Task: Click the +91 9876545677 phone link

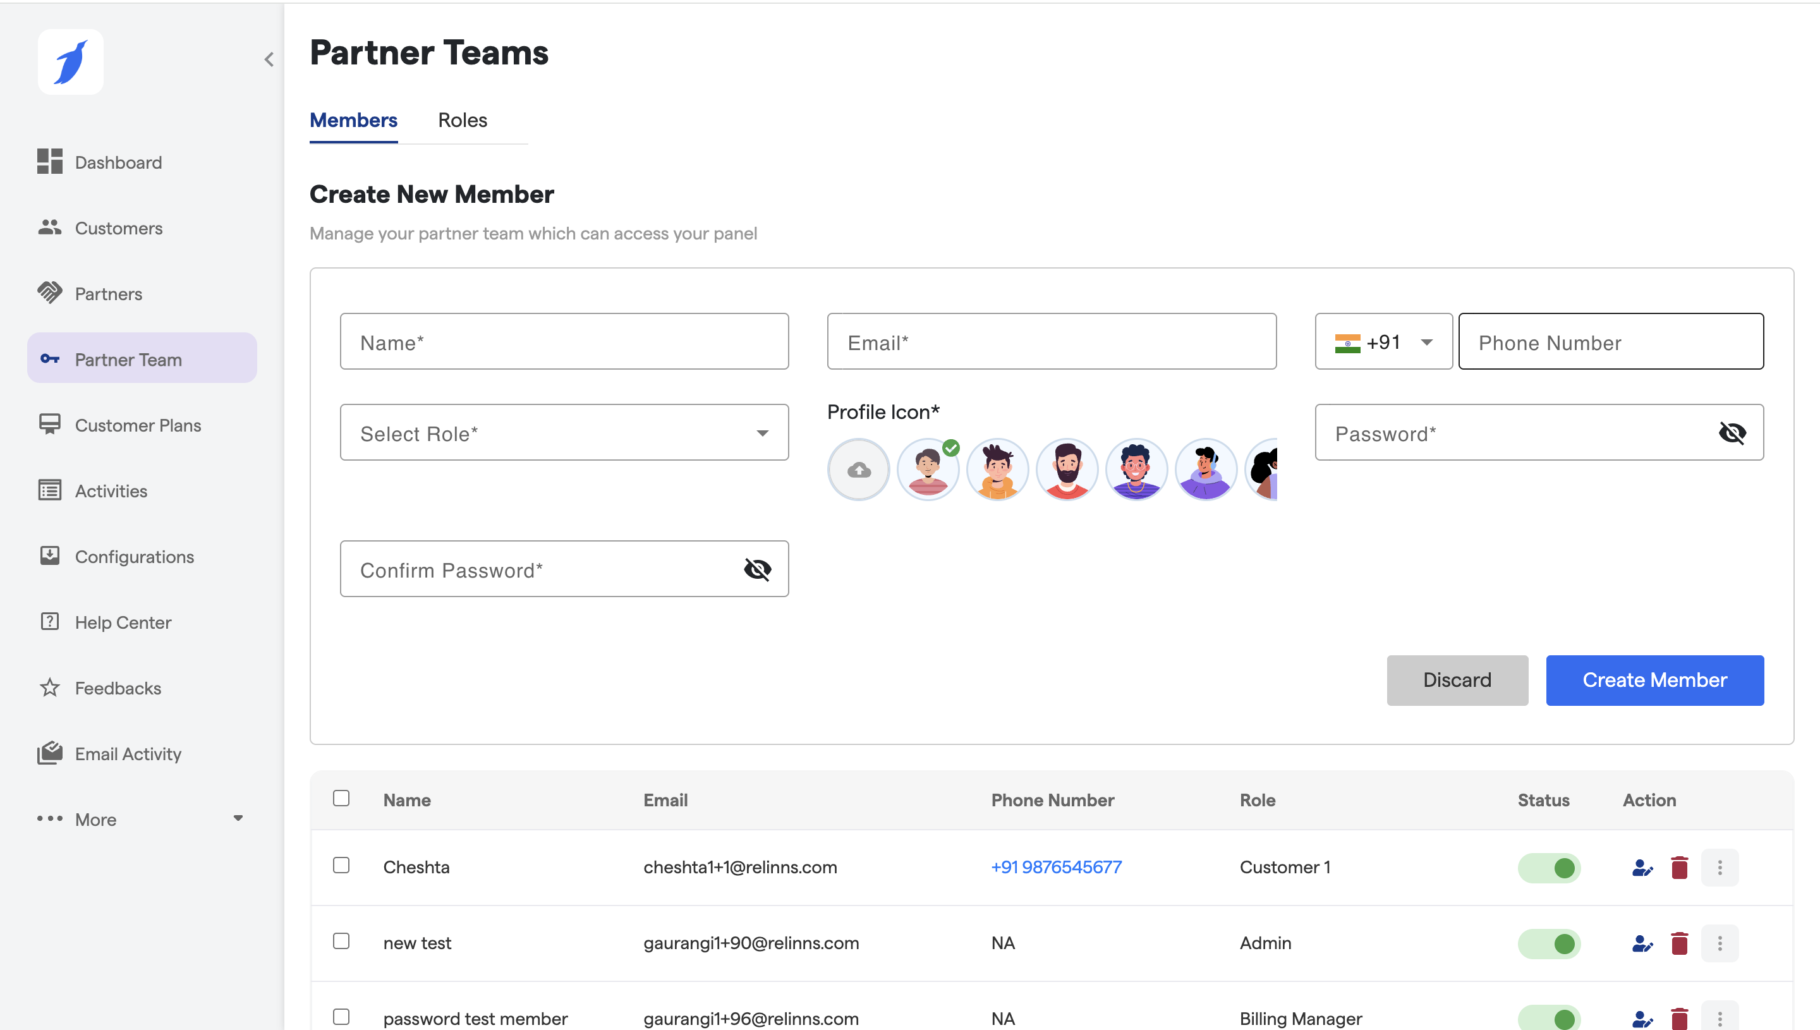Action: pyautogui.click(x=1056, y=868)
